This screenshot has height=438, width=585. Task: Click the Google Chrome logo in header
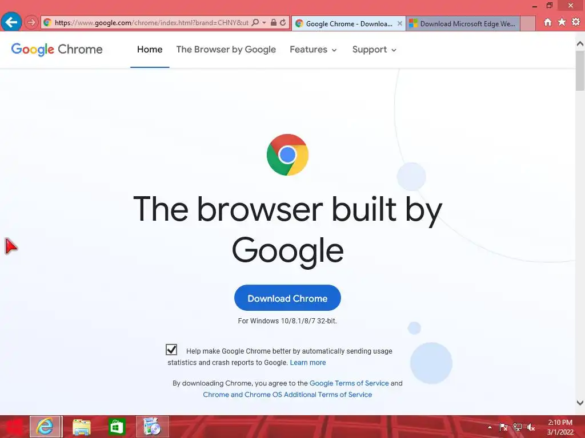click(x=57, y=49)
